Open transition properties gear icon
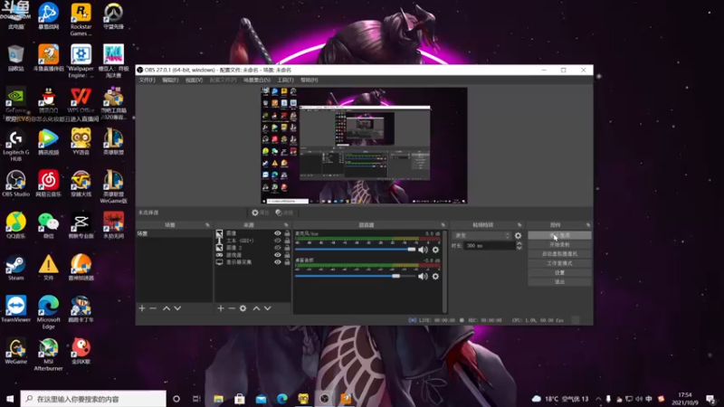The height and width of the screenshot is (407, 724). (x=518, y=235)
